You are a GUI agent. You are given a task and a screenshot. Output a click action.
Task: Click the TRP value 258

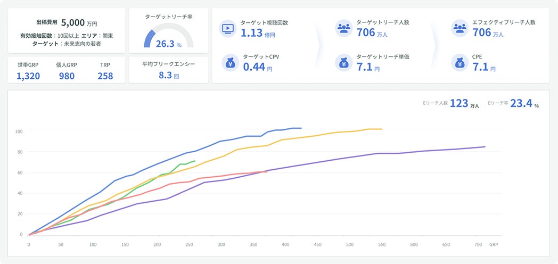105,76
